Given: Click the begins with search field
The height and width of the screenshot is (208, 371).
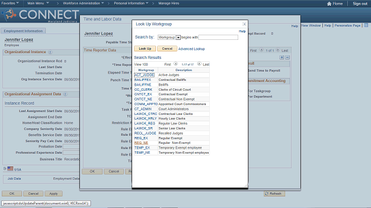Looking at the screenshot, I should (x=218, y=37).
